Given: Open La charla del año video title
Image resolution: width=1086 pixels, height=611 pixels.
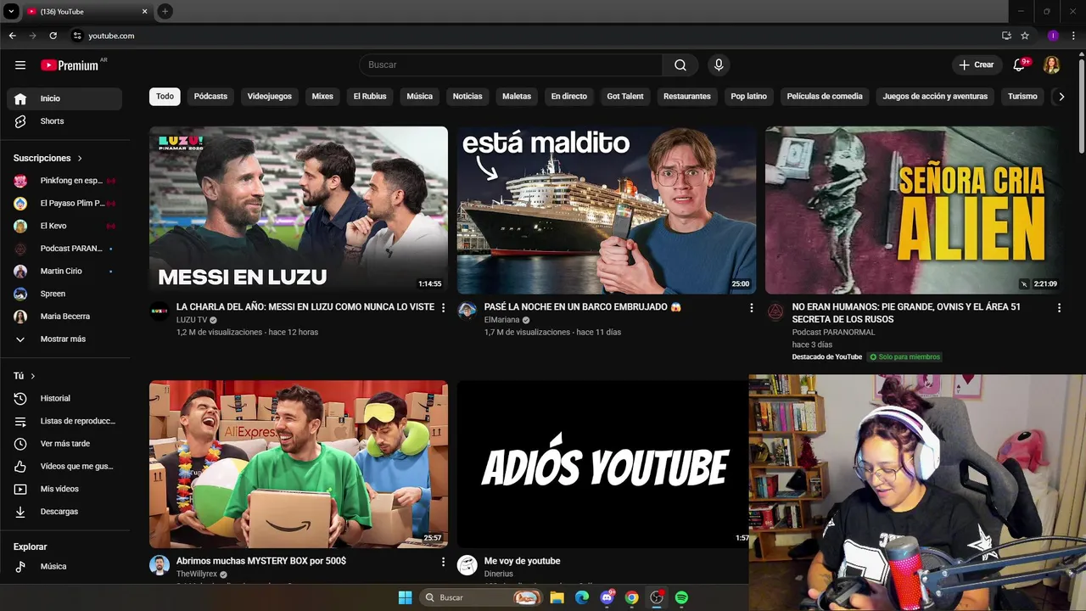Looking at the screenshot, I should pyautogui.click(x=305, y=307).
